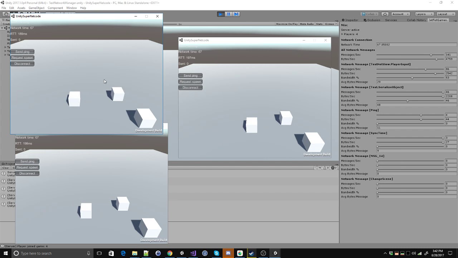
Task: Open the Gizmos dropdown in Game view
Action: click(330, 24)
